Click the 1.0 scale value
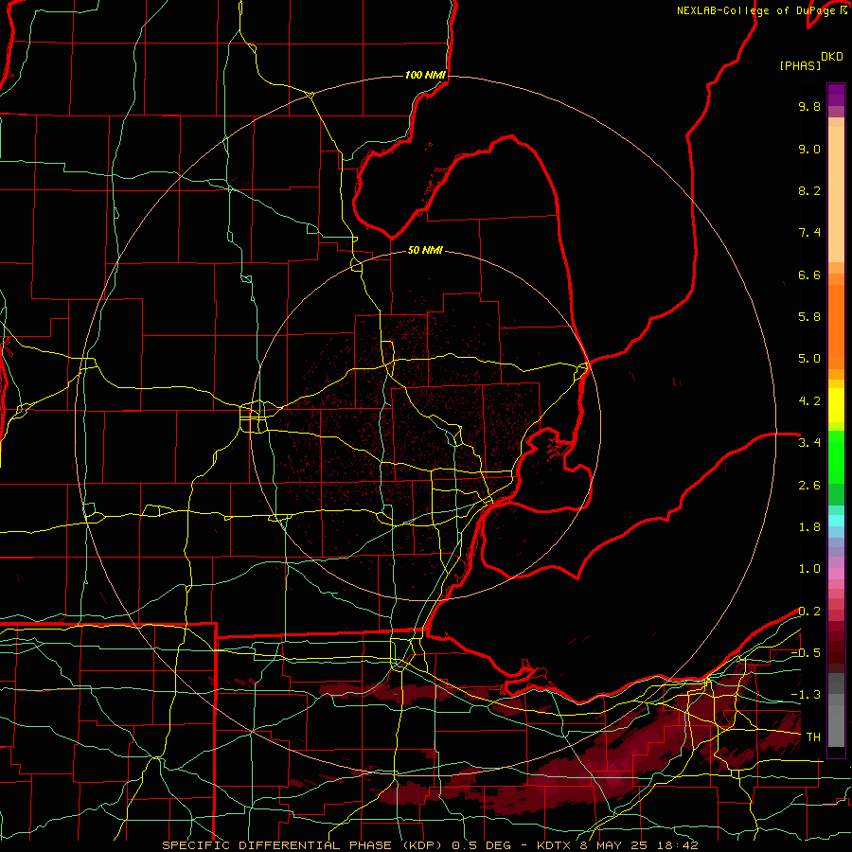Screen dimensions: 852x852 coord(809,569)
